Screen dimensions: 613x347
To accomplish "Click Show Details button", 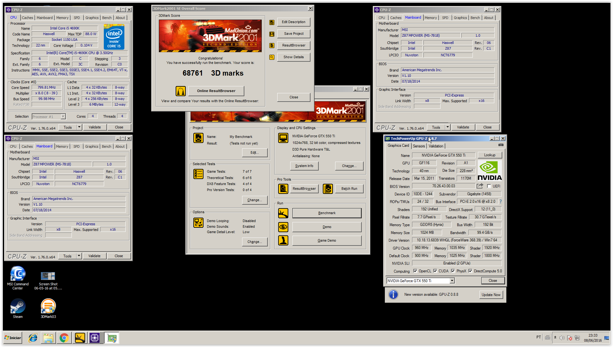I will point(294,57).
